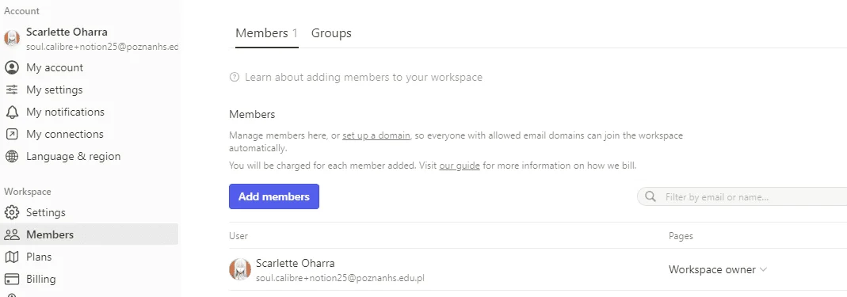Viewport: 847px width, 297px height.
Task: Click the My settings sliders icon
Action: [x=11, y=89]
